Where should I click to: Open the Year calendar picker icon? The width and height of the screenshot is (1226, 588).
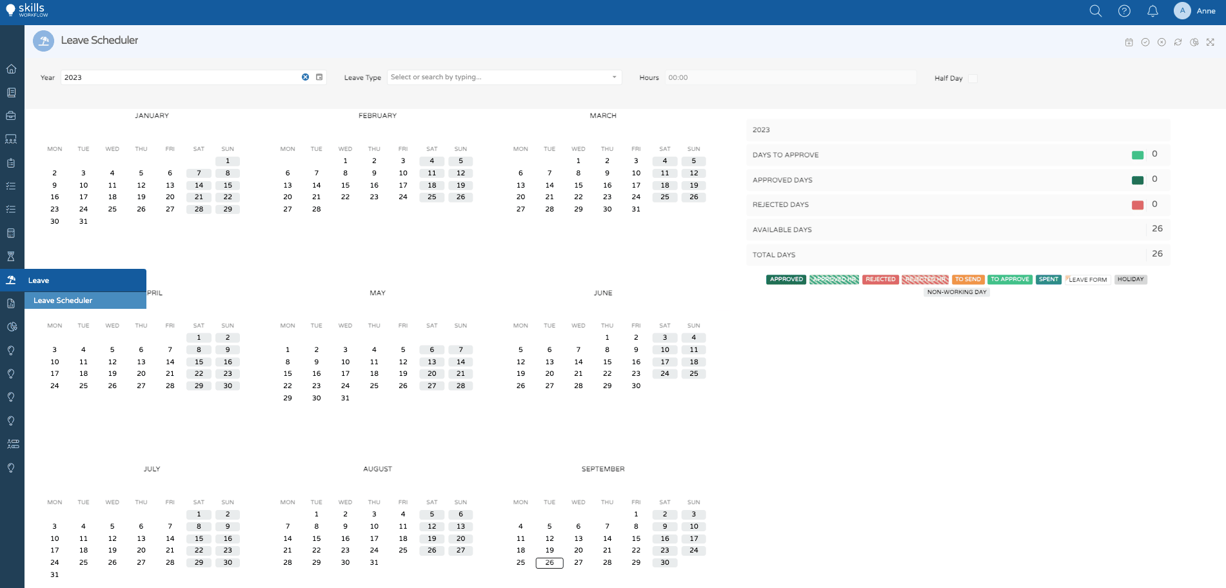click(319, 77)
